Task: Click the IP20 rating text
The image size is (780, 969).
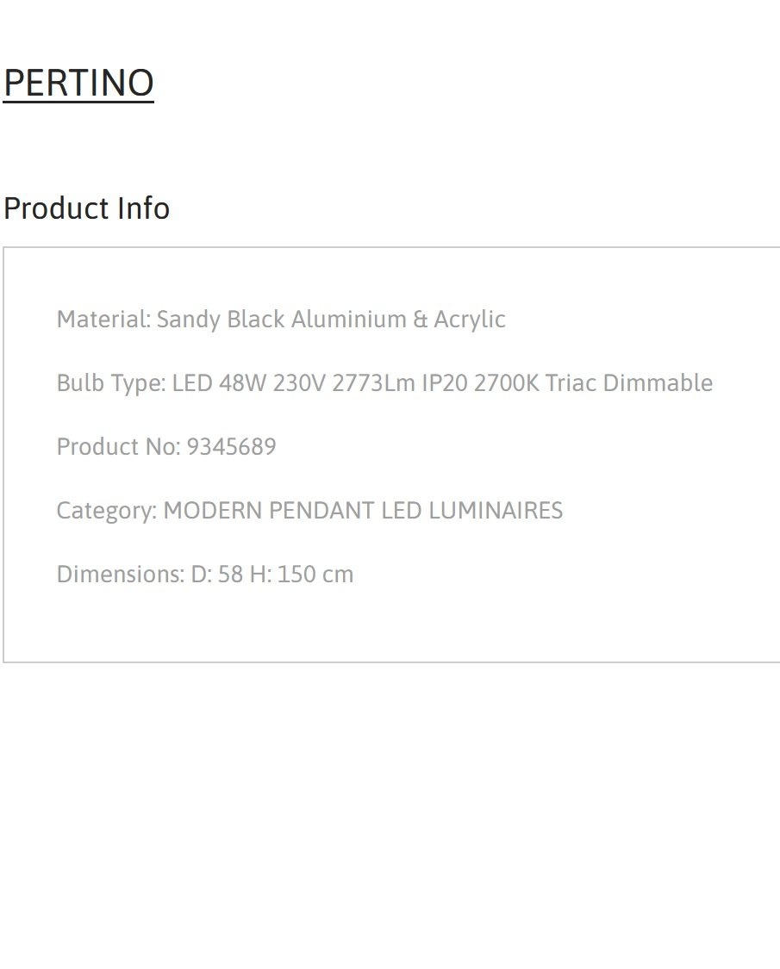Action: click(445, 383)
